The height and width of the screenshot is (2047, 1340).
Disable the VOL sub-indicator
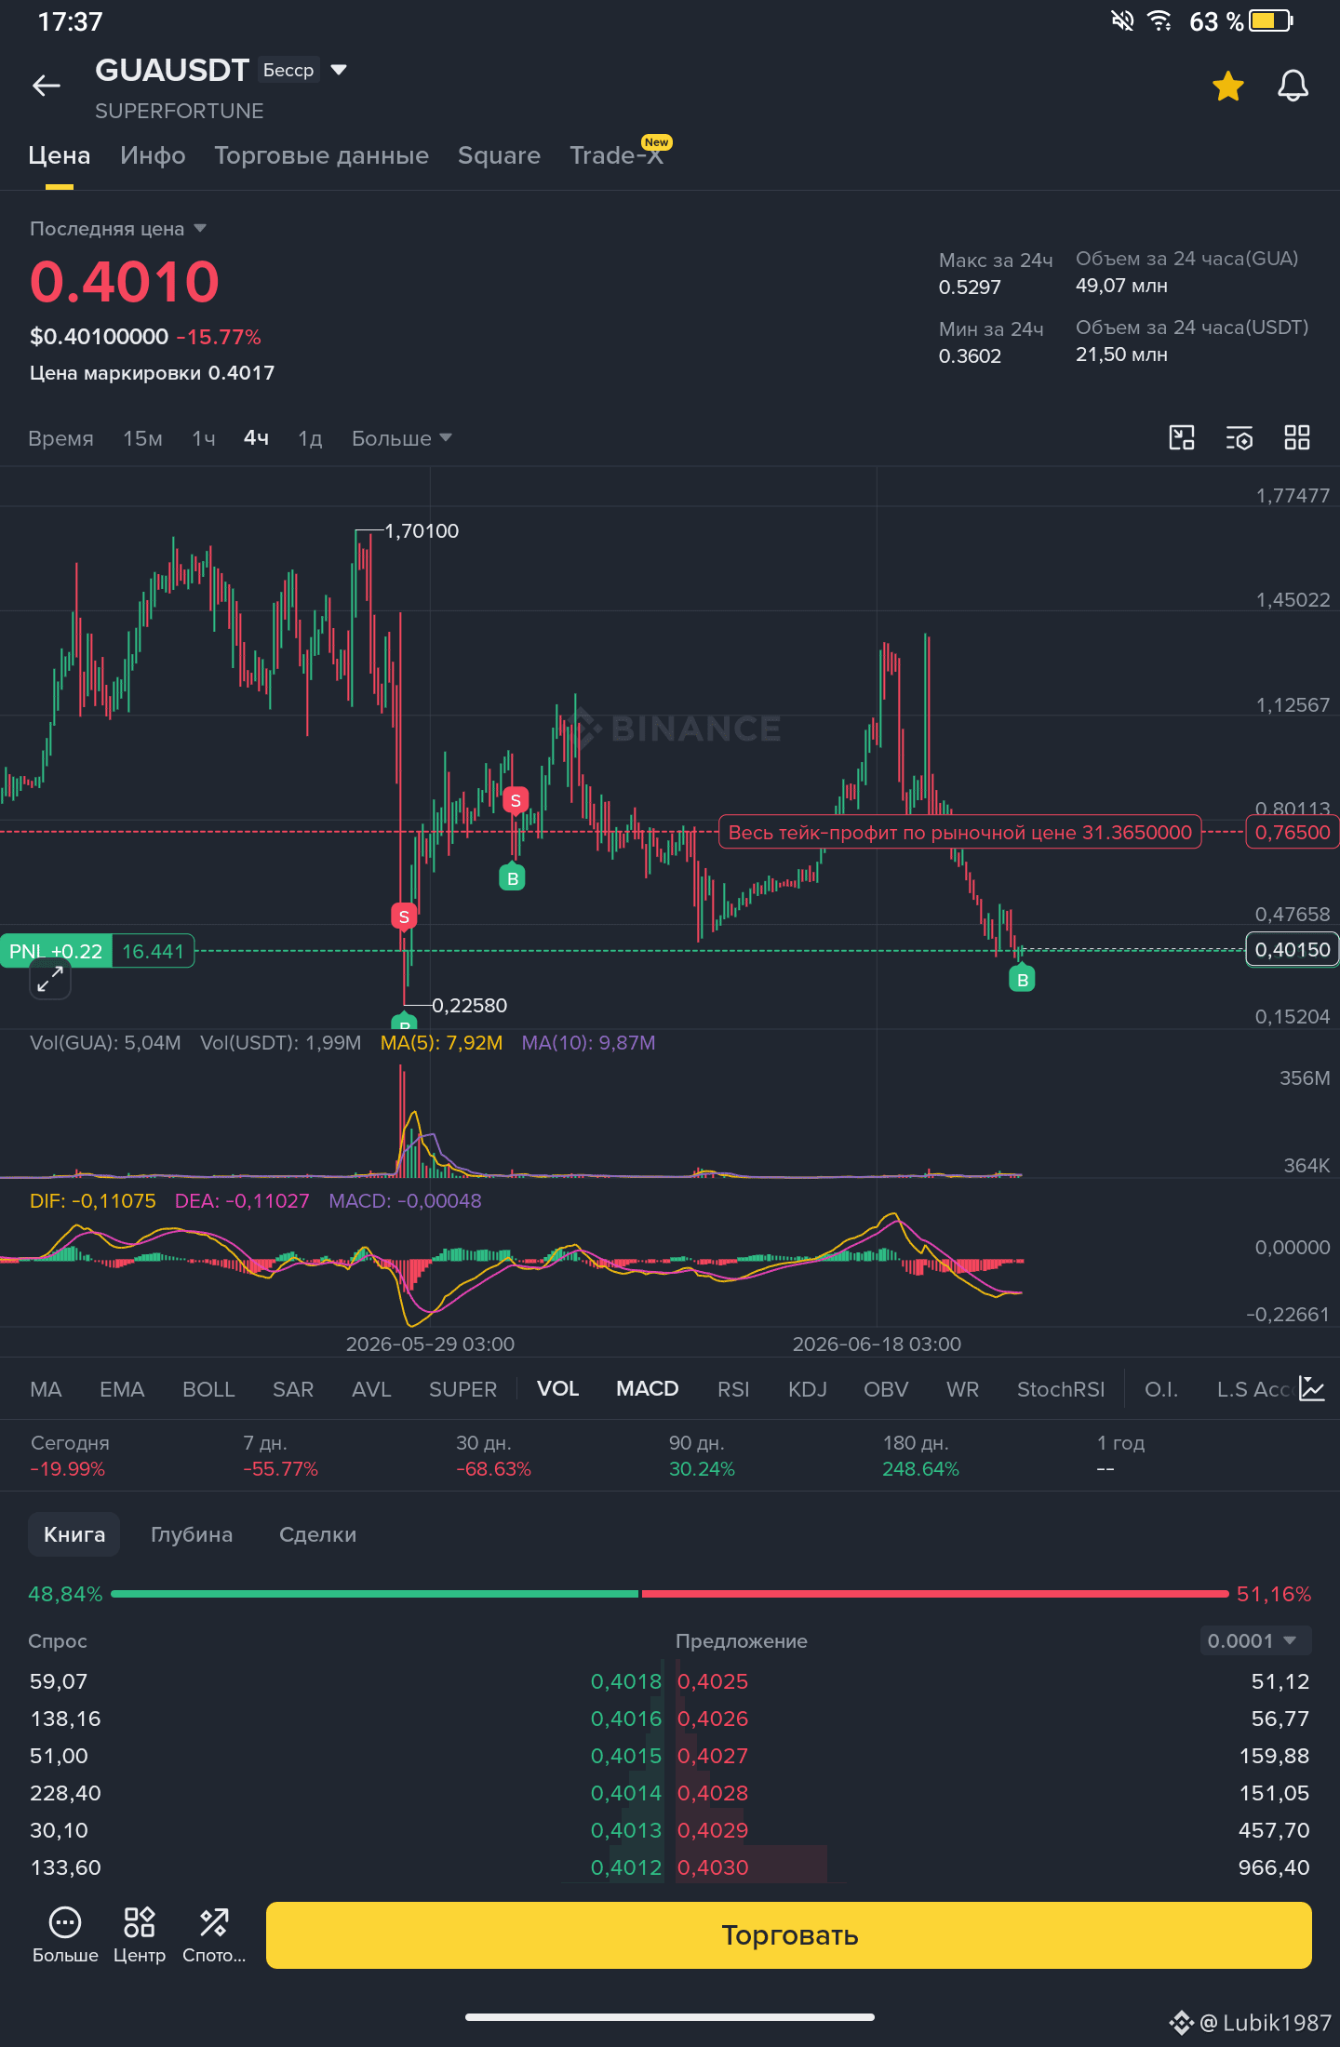[558, 1389]
